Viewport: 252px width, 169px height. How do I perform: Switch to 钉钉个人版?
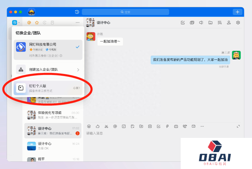[48, 88]
